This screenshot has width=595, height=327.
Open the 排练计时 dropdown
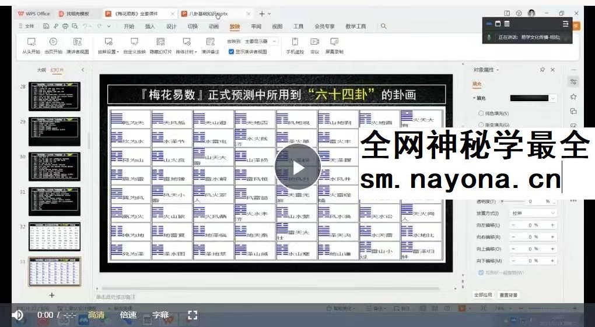(x=186, y=52)
